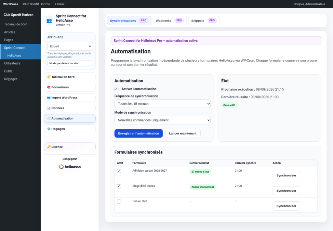This screenshot has width=333, height=231.
Task: Click the chart icon beside Données
Action: click(x=49, y=108)
